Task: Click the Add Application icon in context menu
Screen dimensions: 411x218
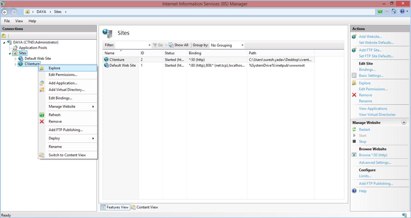Action: pos(42,83)
